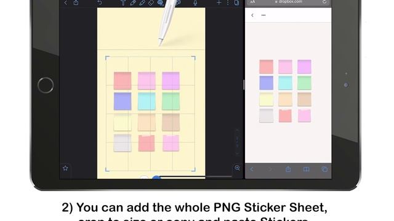
Task: Open the vertical three-dot options menu
Action: 228,2
